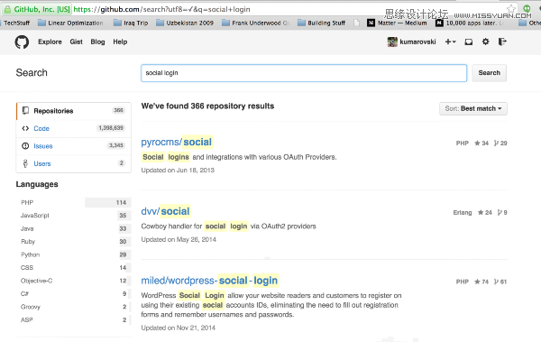This screenshot has width=541, height=342.
Task: Click fork count 9 on dvv/social
Action: [502, 212]
